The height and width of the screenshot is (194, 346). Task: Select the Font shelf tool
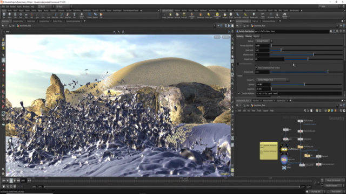(x=75, y=15)
